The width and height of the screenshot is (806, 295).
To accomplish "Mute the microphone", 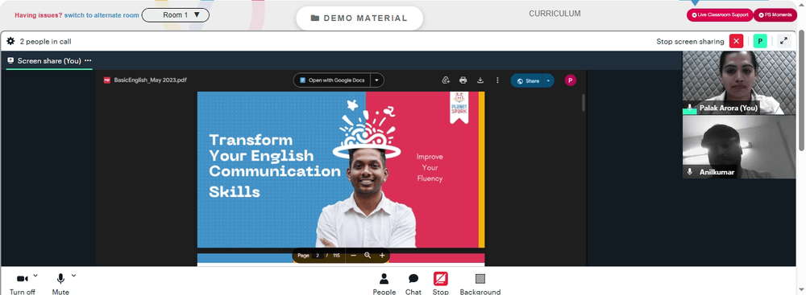I will pos(60,284).
